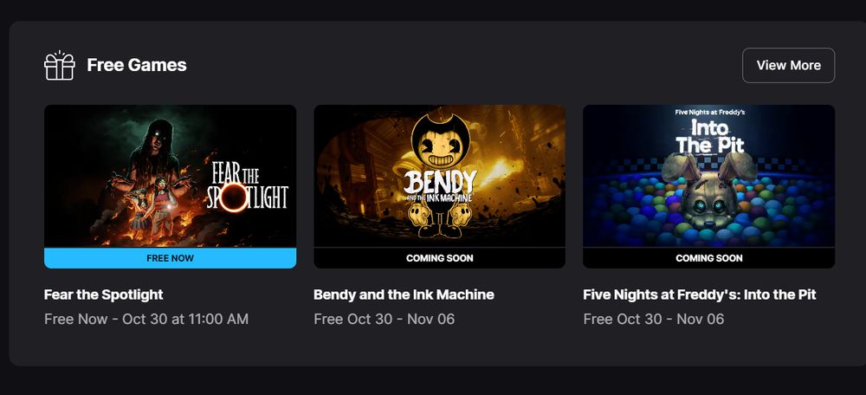Click the gift box icon

pyautogui.click(x=59, y=65)
